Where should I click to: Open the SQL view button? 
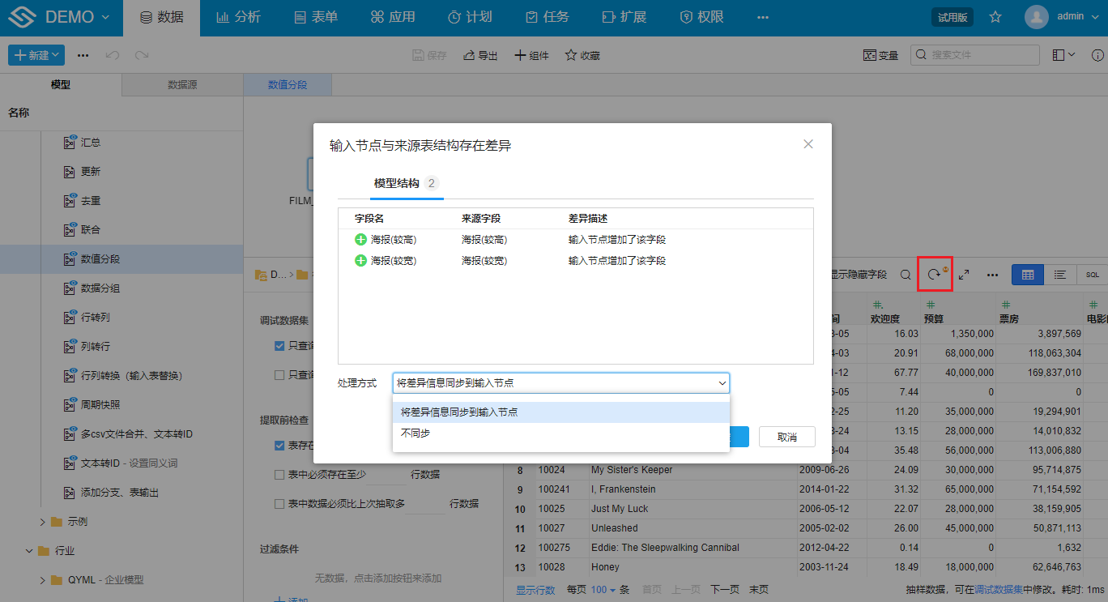point(1092,275)
